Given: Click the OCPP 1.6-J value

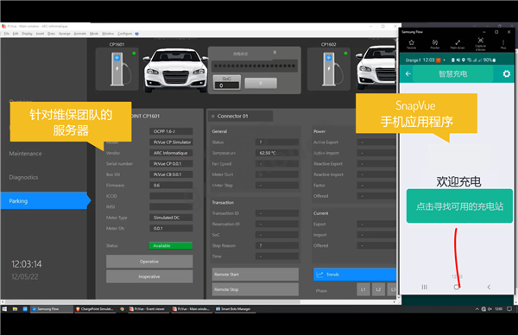Looking at the screenshot, I should (171, 131).
